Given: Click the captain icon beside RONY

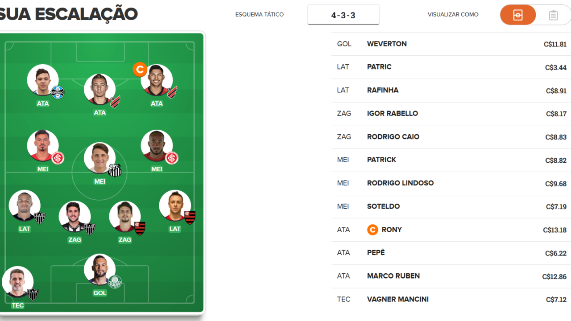Looking at the screenshot, I should coord(372,230).
